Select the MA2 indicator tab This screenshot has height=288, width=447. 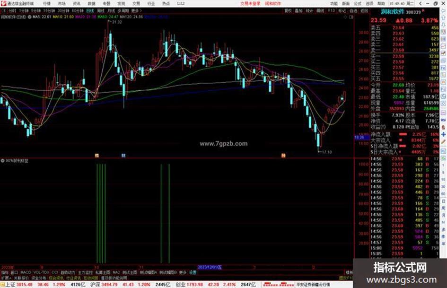click(116, 272)
